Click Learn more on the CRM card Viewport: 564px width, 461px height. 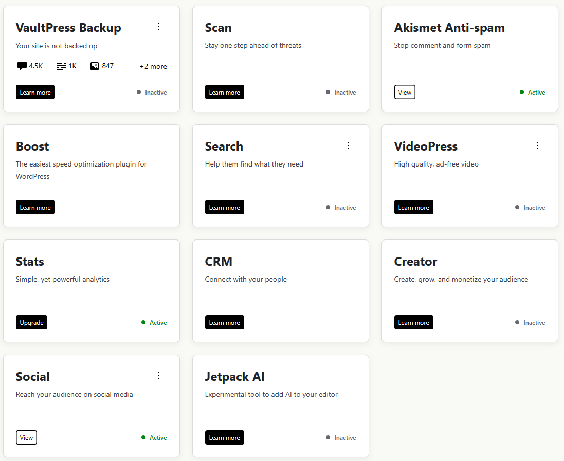pos(224,322)
